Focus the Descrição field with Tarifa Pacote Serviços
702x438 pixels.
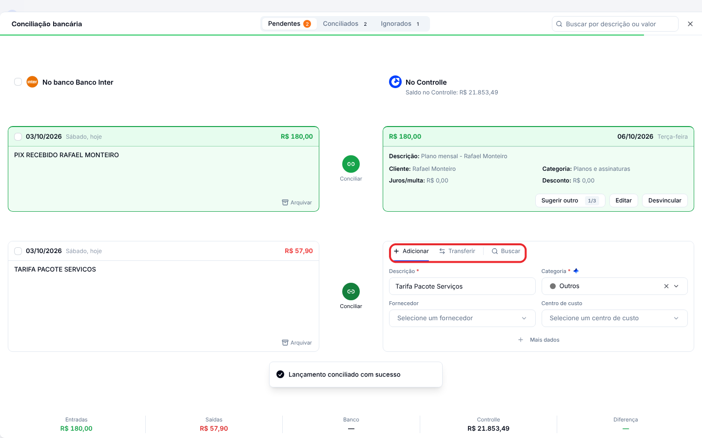click(462, 286)
